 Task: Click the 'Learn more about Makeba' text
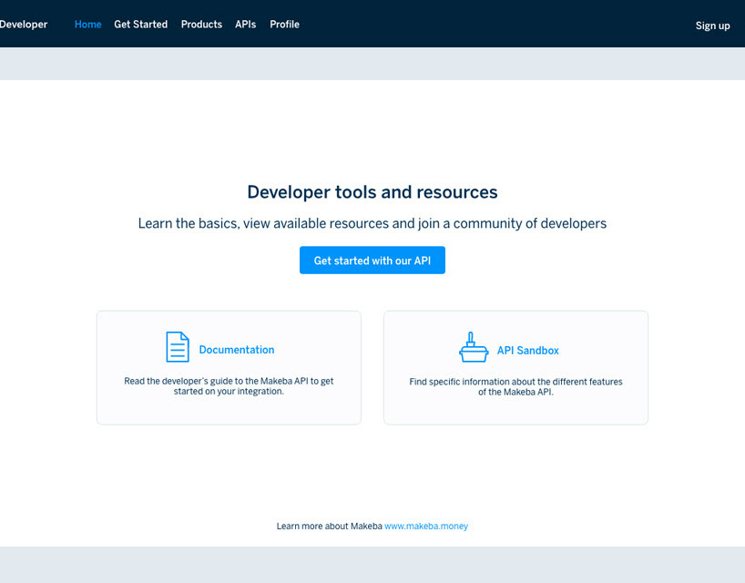point(330,526)
